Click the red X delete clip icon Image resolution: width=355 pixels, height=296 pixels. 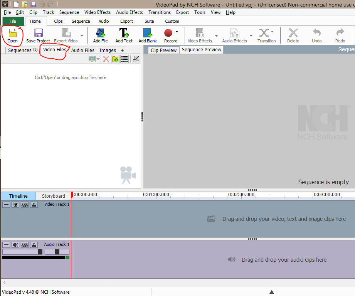pos(106,59)
